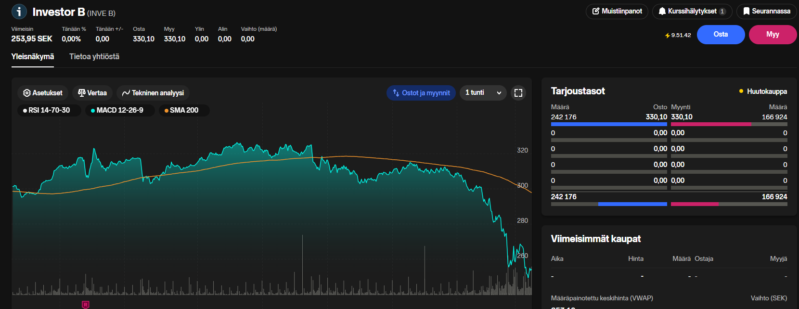This screenshot has width=799, height=309.
Task: Toggle Seurannassa watchlist bookmark
Action: [766, 11]
